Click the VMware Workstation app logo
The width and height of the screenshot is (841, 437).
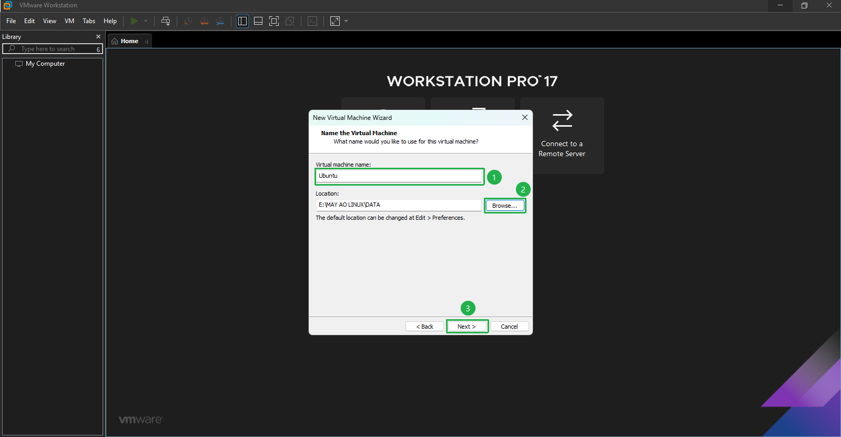coord(7,5)
